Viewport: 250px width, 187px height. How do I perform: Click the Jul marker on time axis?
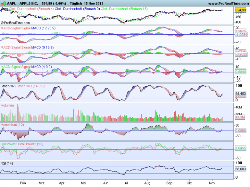pos(125,183)
